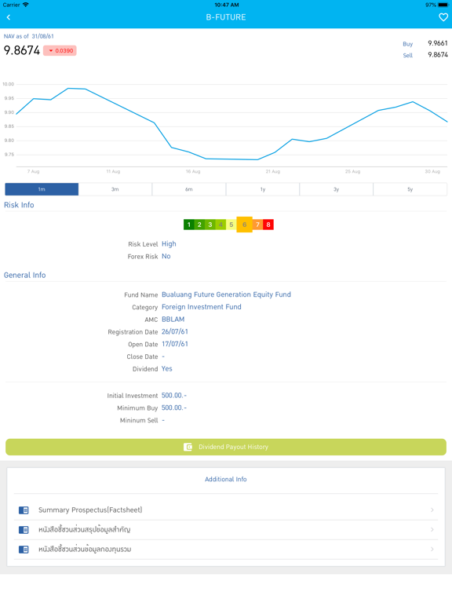Tap risk level swatch 5
This screenshot has width=452, height=603.
point(231,225)
